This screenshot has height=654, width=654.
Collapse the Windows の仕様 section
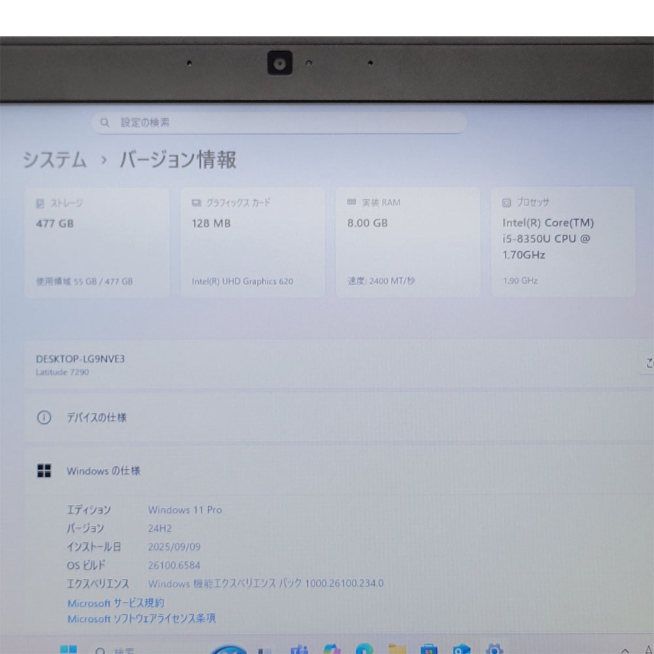(327, 471)
